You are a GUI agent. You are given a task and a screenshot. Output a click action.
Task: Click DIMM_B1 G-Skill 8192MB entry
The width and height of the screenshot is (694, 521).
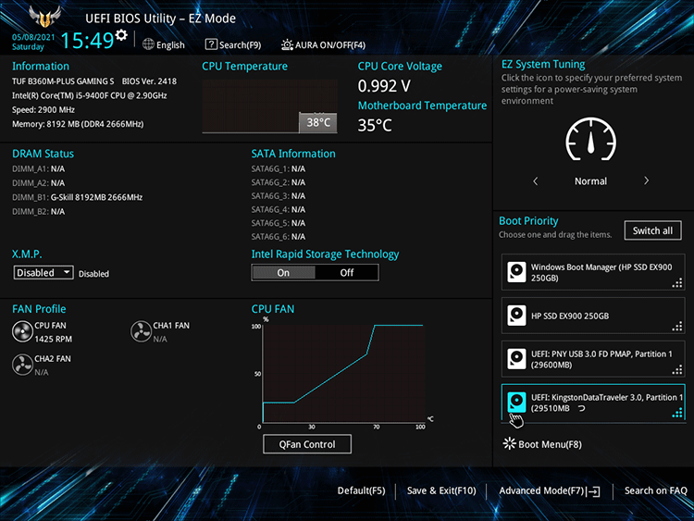point(78,197)
